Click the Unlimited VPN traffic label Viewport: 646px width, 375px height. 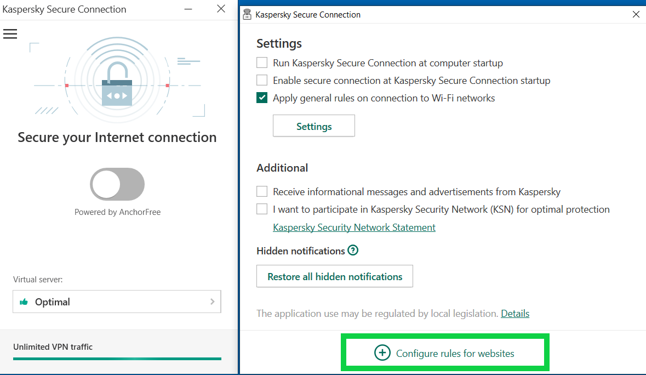[x=53, y=346]
